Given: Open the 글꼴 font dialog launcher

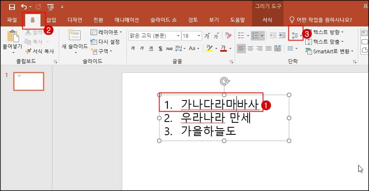Looking at the screenshot, I should point(231,62).
